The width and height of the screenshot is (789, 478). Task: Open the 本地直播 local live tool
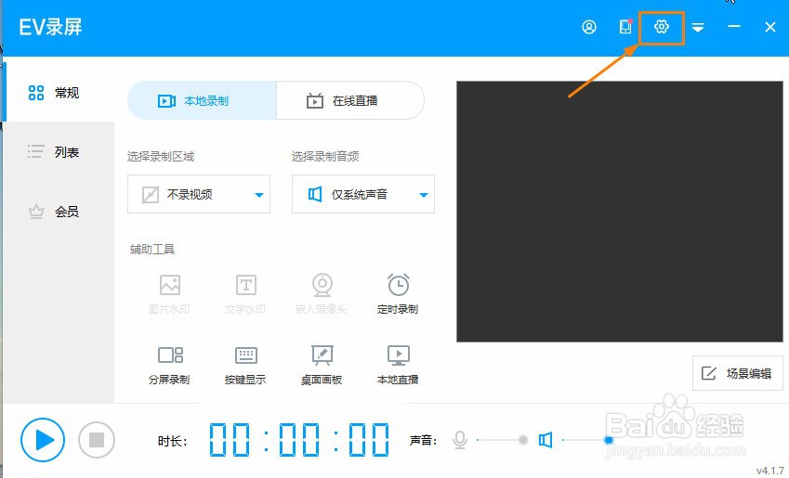398,365
